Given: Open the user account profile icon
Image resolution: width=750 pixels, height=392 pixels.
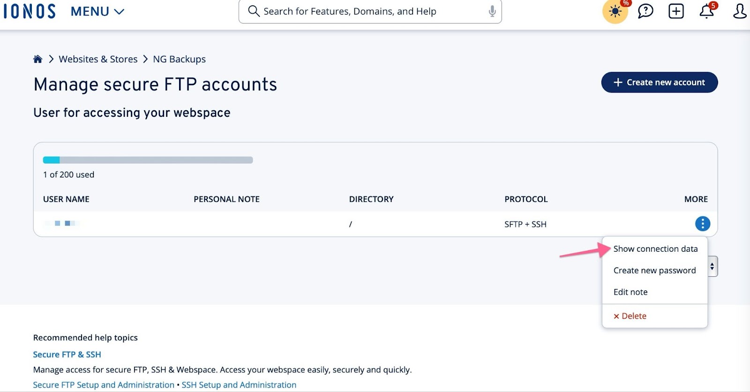Looking at the screenshot, I should [740, 11].
